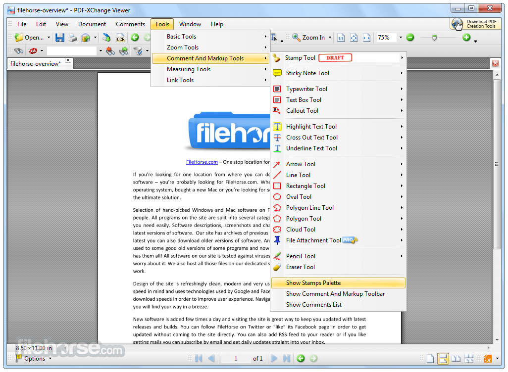Click the green Zoom Out minus button
Image resolution: width=508 pixels, height=372 pixels.
(x=410, y=38)
